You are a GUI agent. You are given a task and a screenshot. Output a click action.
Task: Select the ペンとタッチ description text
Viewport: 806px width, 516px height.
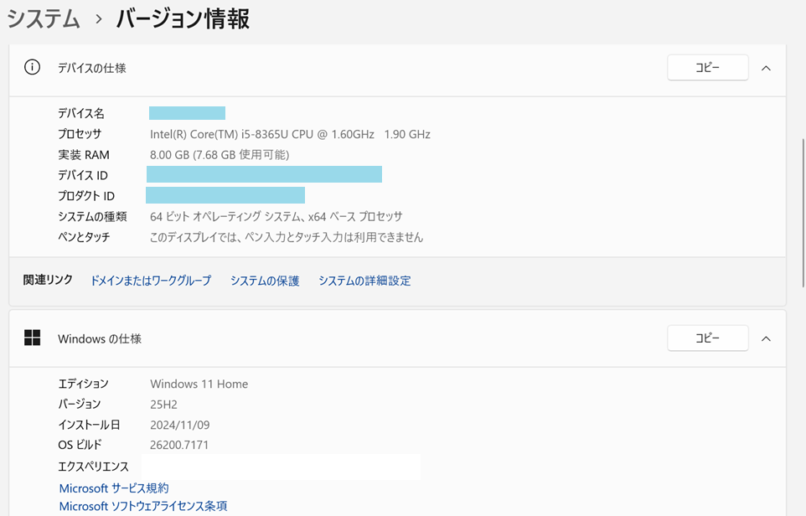[x=287, y=237]
